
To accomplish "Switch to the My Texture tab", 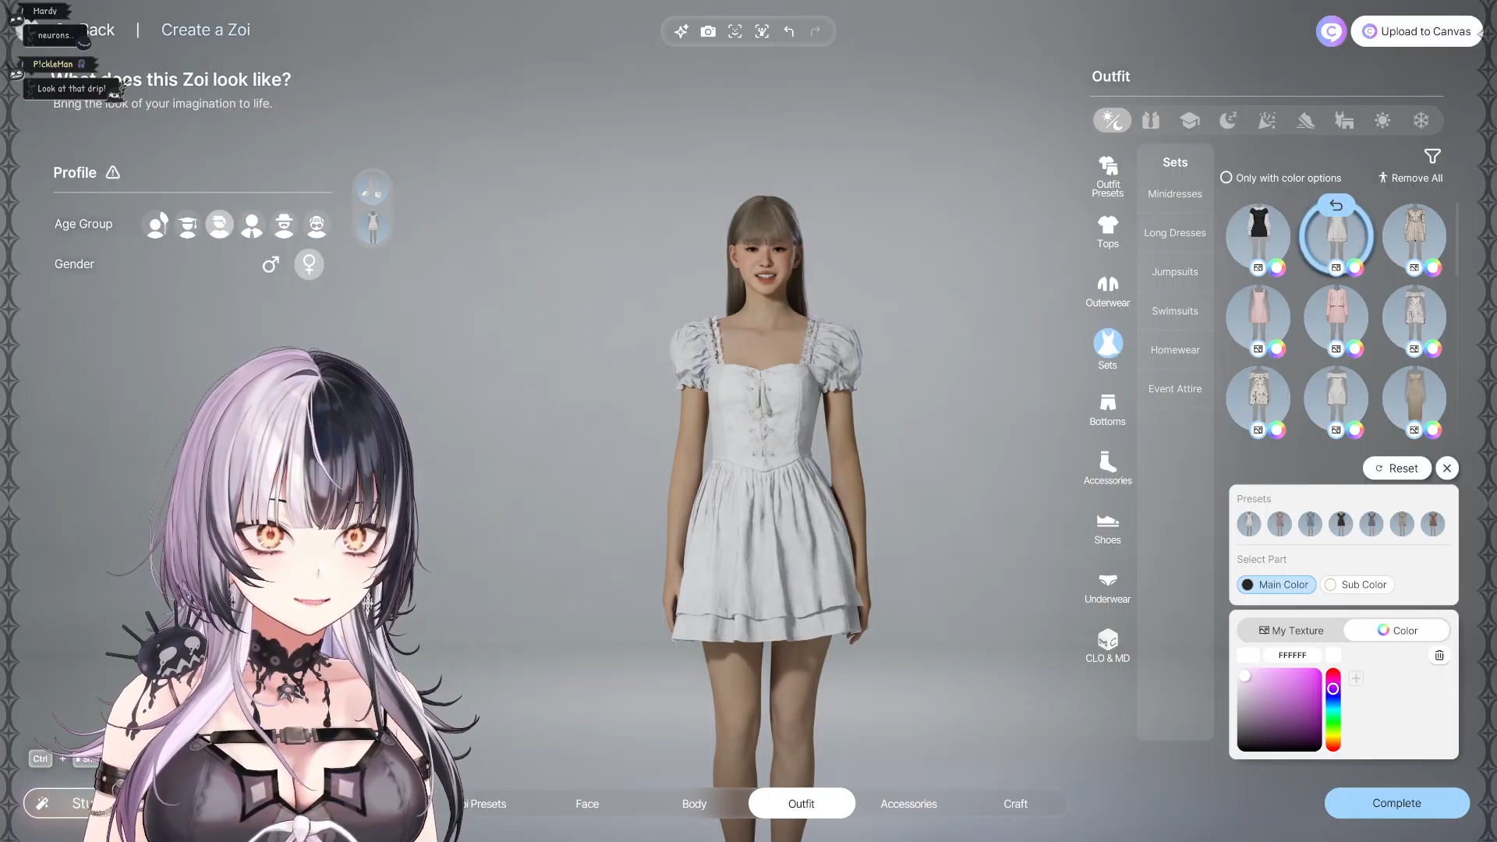I will point(1291,631).
